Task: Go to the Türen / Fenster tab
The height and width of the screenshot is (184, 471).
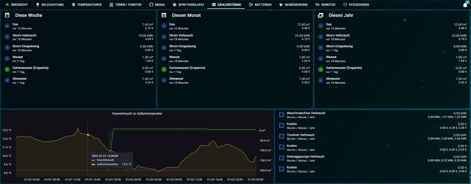Action: click(x=125, y=5)
